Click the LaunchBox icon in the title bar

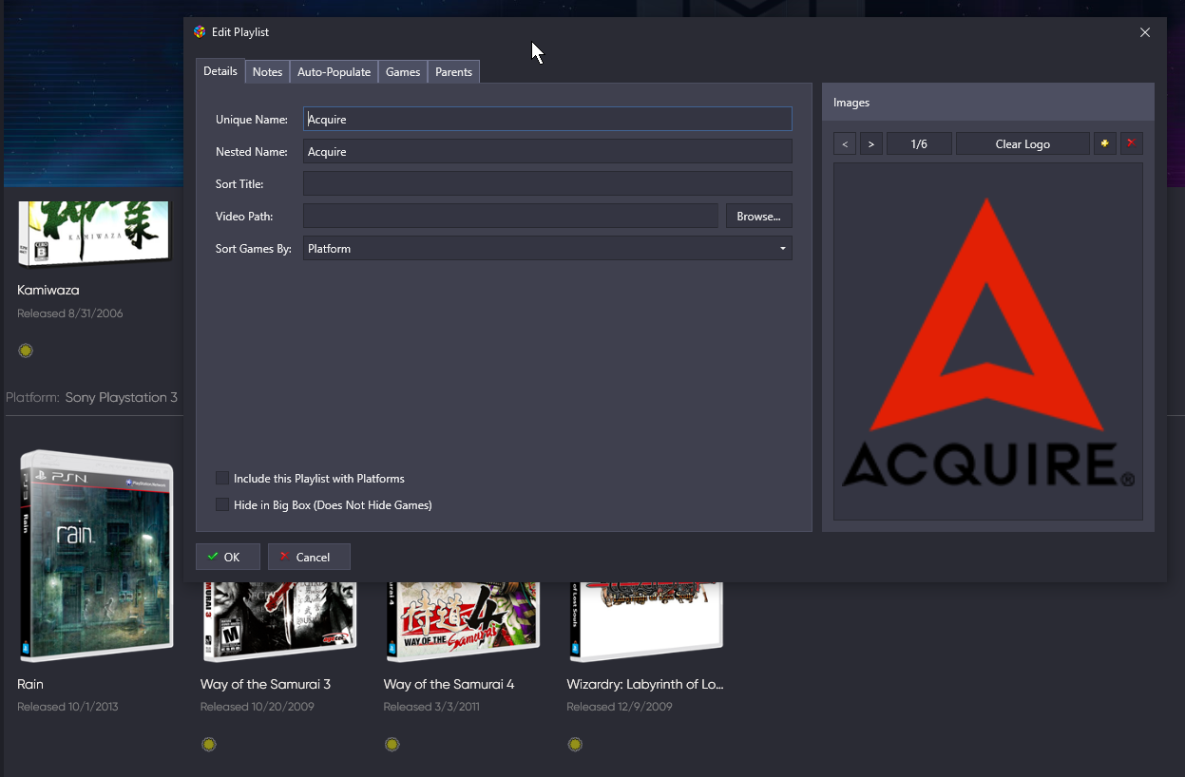tap(200, 32)
